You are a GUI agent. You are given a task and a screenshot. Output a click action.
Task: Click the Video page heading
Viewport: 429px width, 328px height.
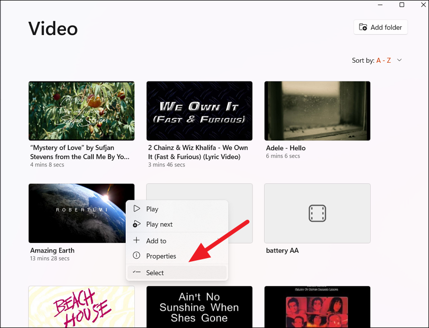[x=53, y=28]
